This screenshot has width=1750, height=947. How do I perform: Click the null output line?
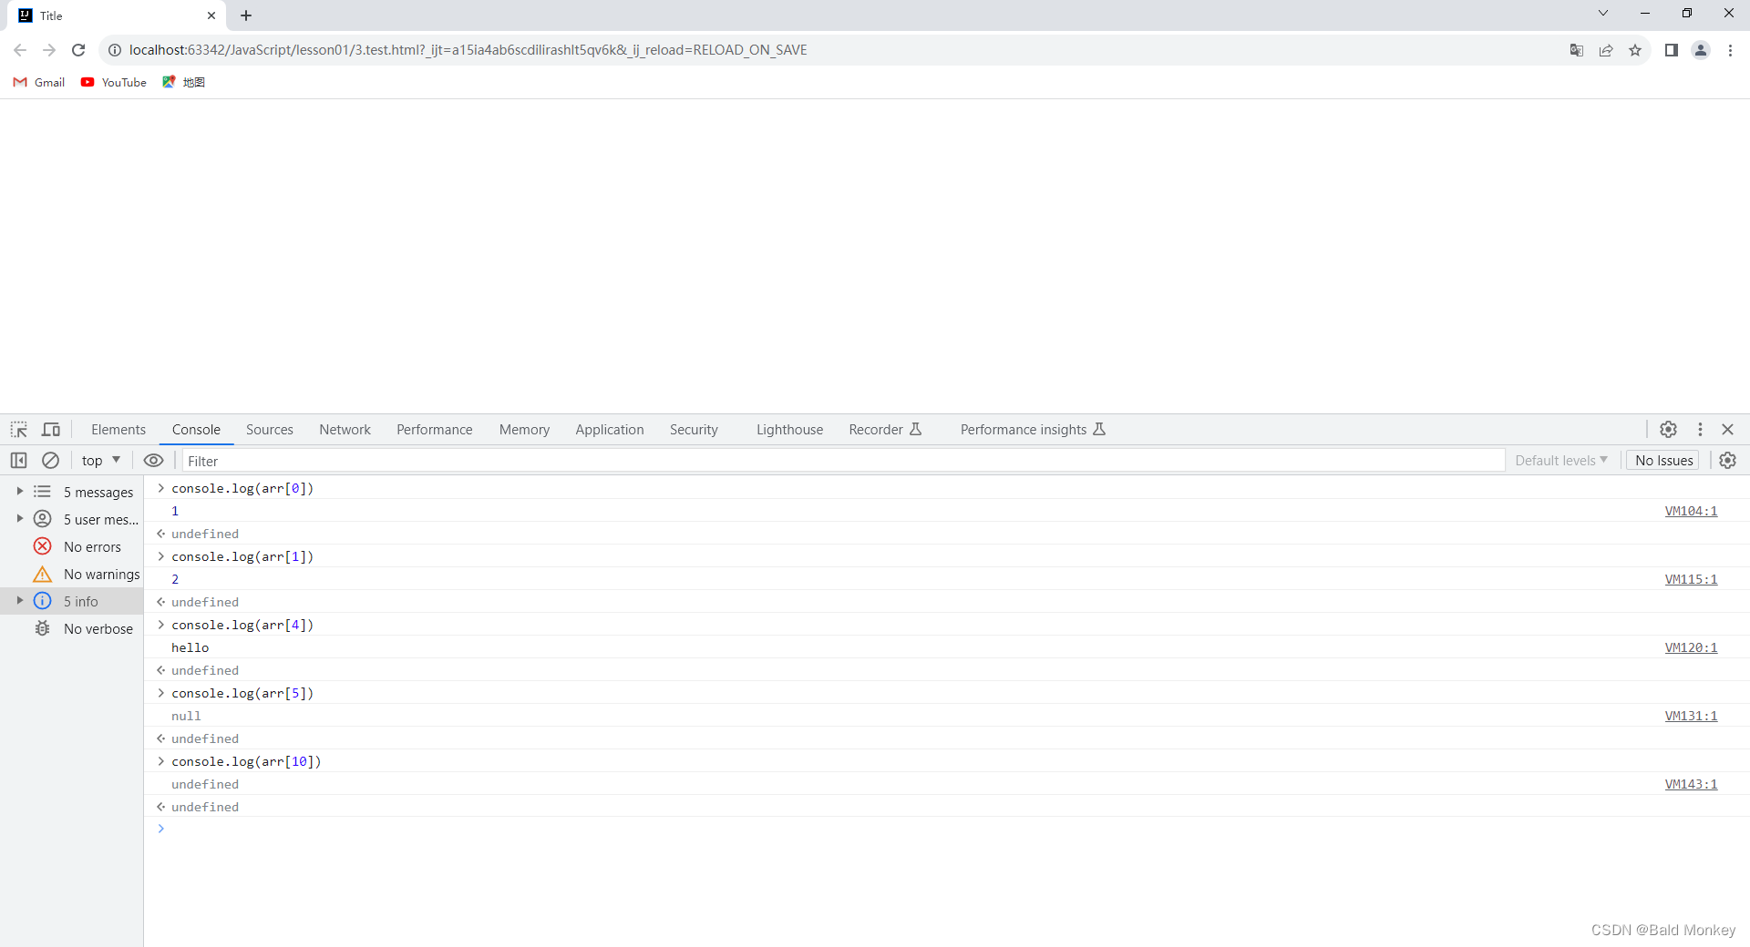click(186, 716)
